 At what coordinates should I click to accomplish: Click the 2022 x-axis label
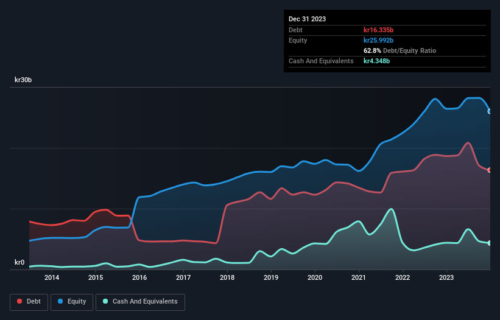point(403,277)
